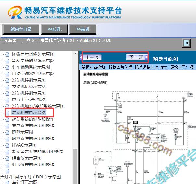
Task: Open HVAC示意图 item
Action: coord(24,145)
